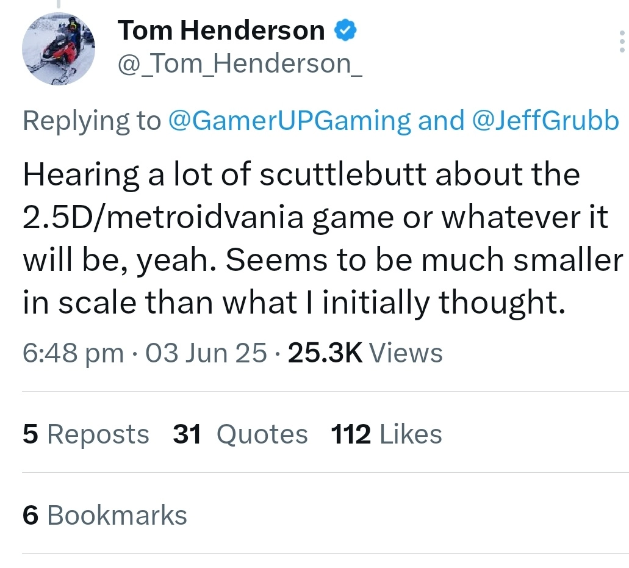Viewport: 629px width, 568px height.
Task: Visit the @GamerUPGaming mention
Action: tap(289, 121)
